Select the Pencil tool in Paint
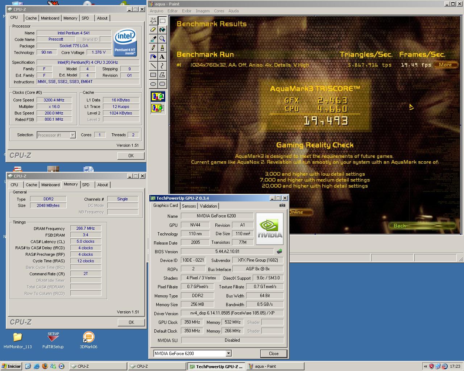The height and width of the screenshot is (371, 464). 153,48
